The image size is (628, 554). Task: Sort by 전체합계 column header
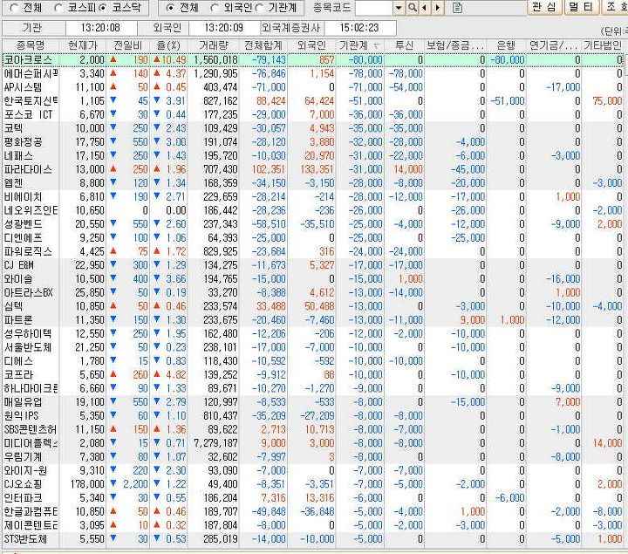pyautogui.click(x=263, y=45)
